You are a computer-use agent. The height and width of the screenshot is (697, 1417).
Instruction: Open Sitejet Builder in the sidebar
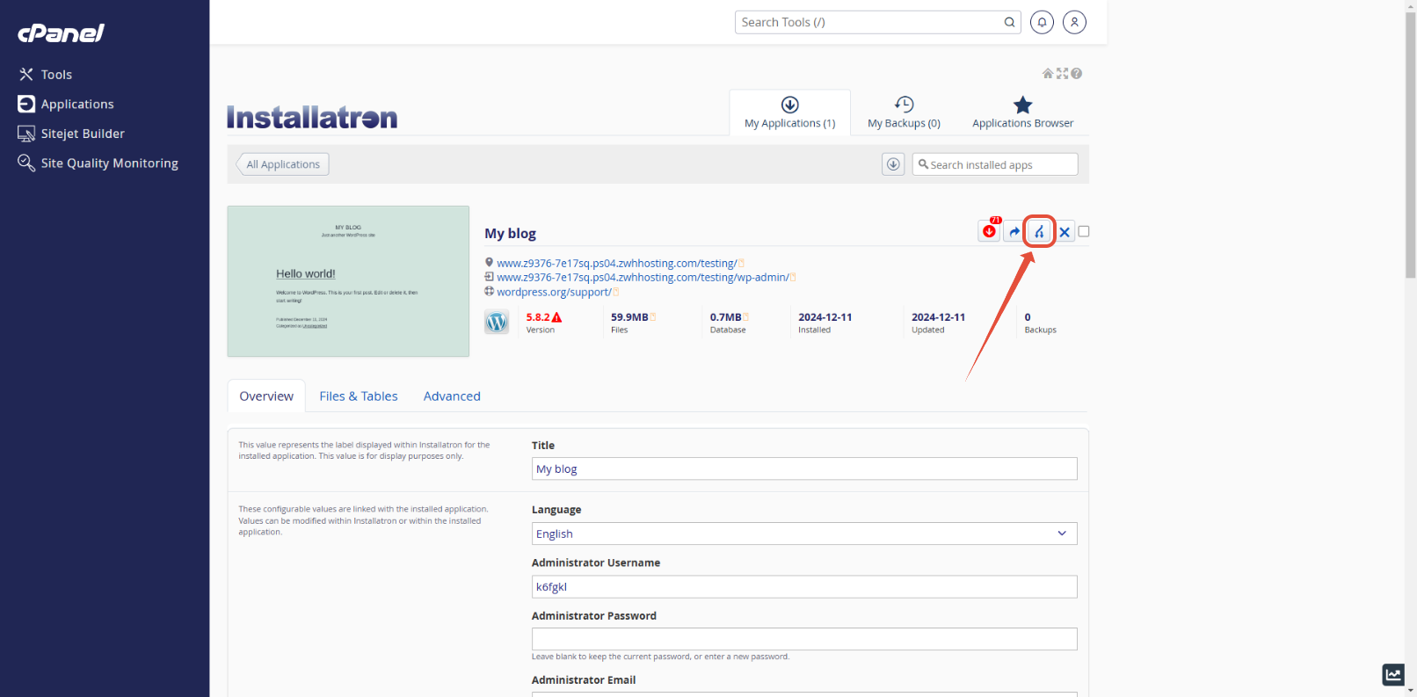(71, 134)
